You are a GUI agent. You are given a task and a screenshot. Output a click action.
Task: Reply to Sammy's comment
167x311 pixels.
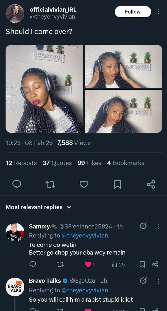(x=32, y=264)
